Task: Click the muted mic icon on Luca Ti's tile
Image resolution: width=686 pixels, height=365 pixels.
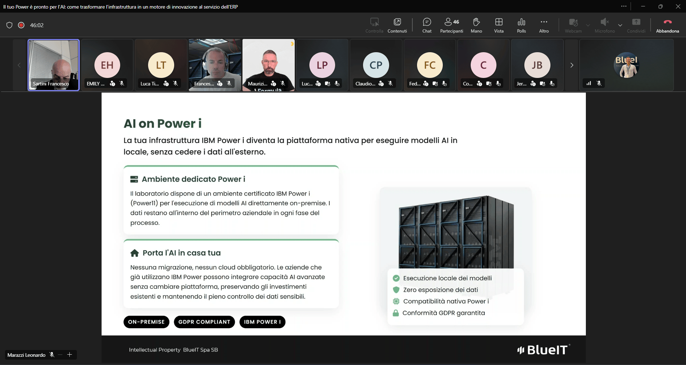Action: (176, 83)
